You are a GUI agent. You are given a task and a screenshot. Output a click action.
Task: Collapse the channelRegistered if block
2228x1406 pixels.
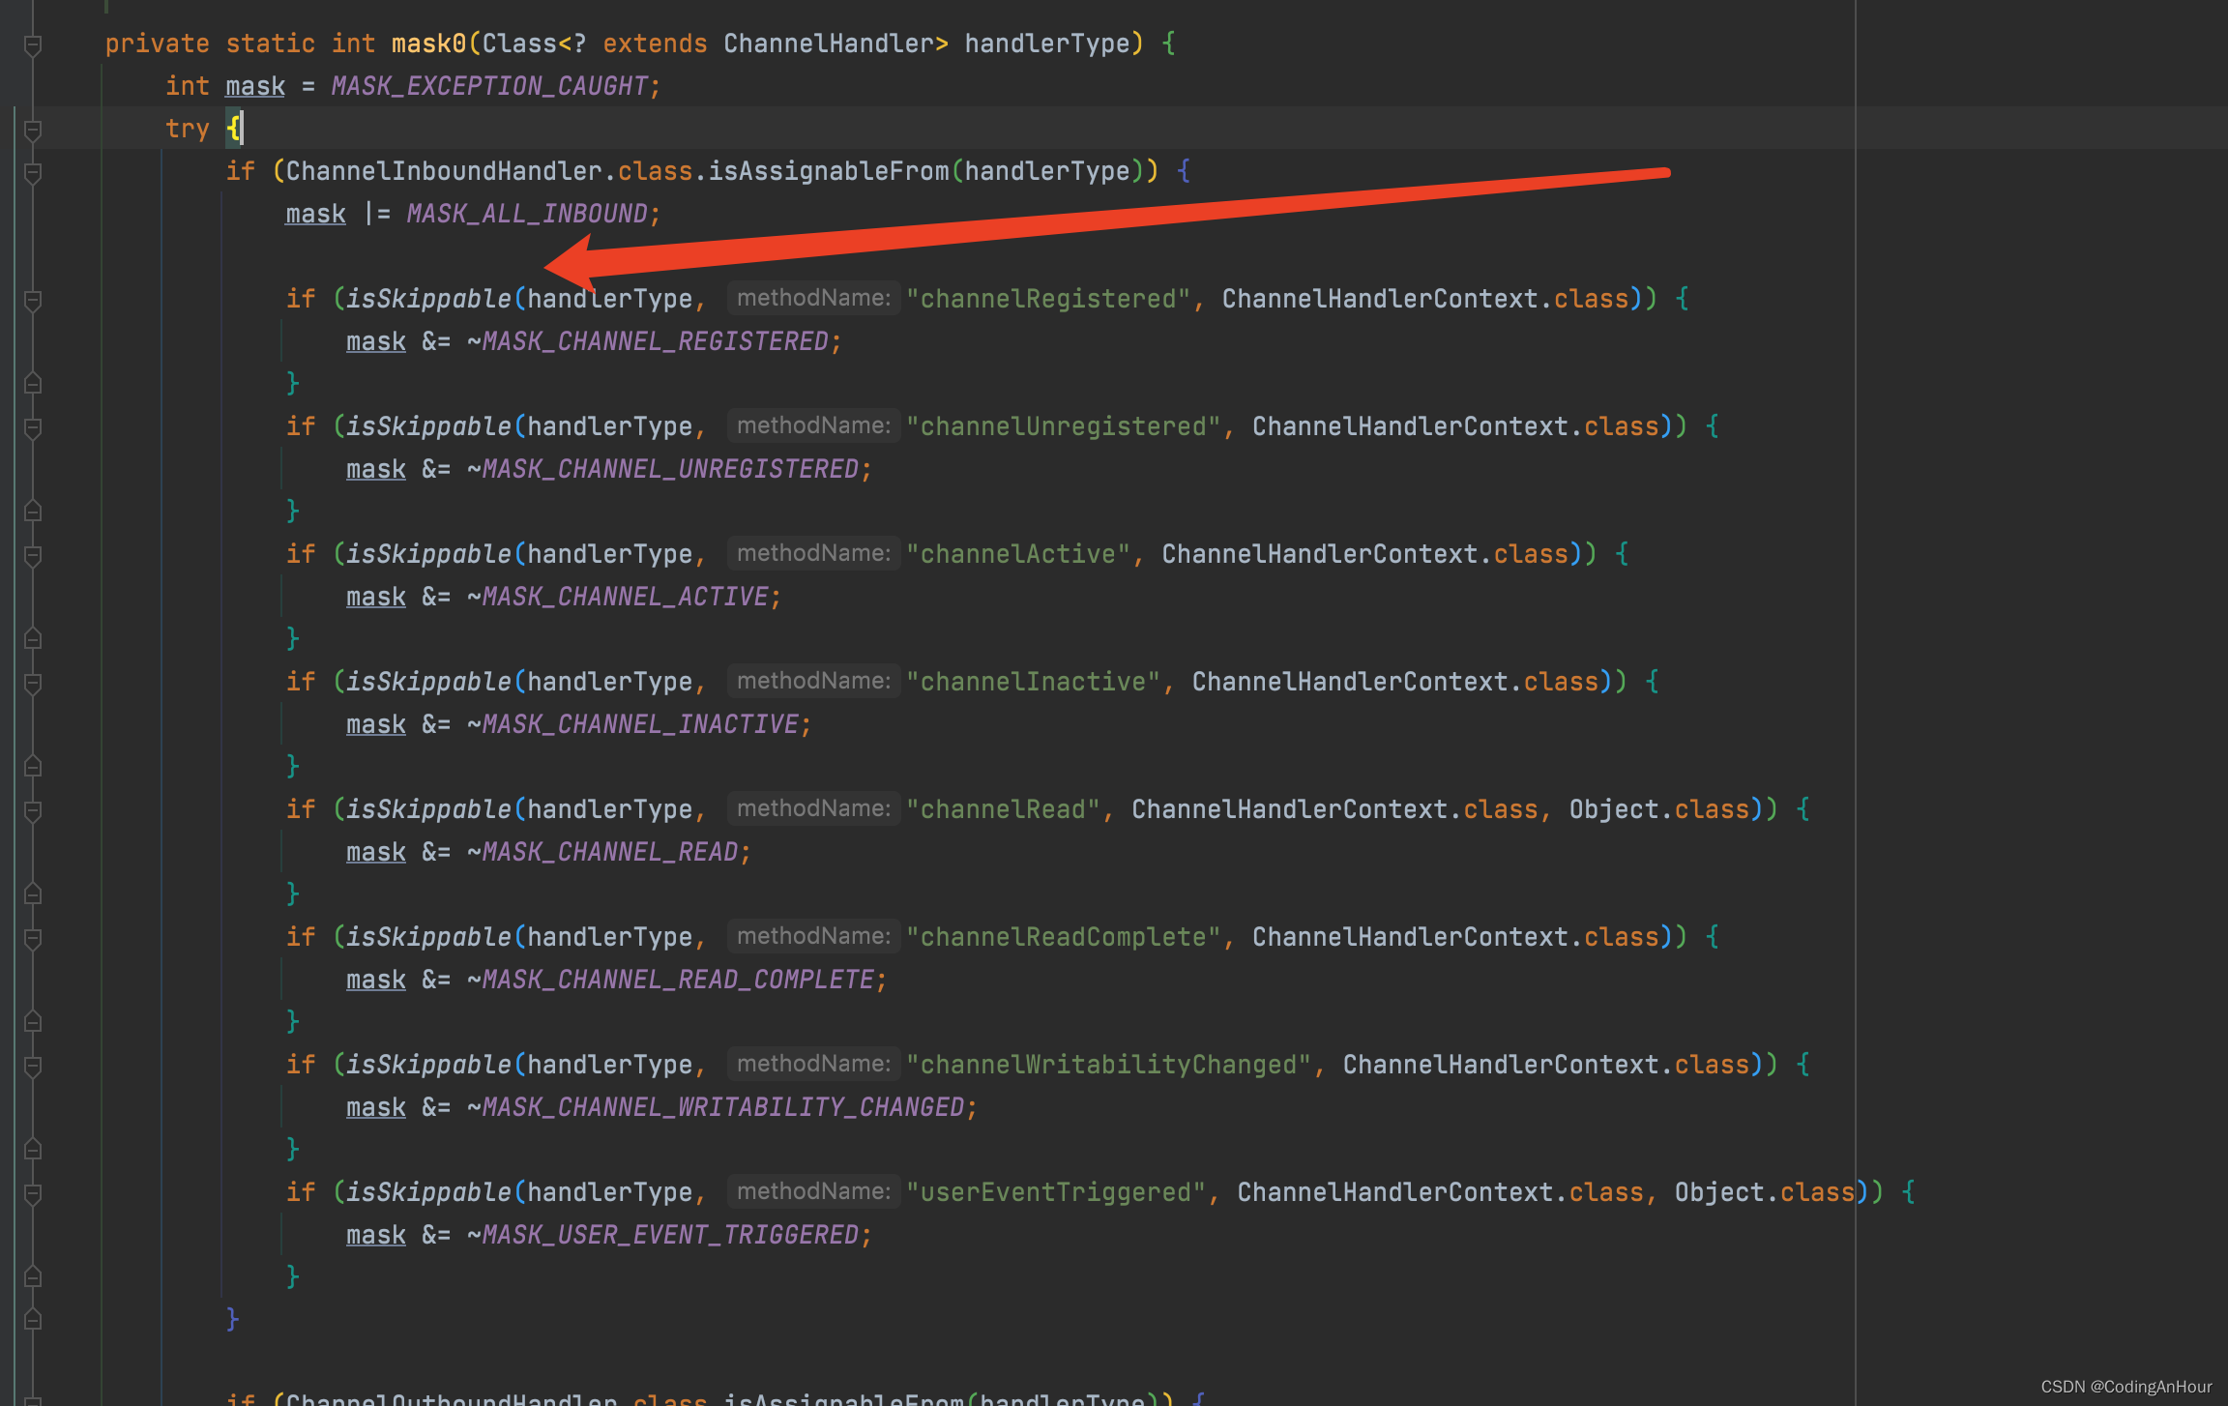[x=34, y=300]
